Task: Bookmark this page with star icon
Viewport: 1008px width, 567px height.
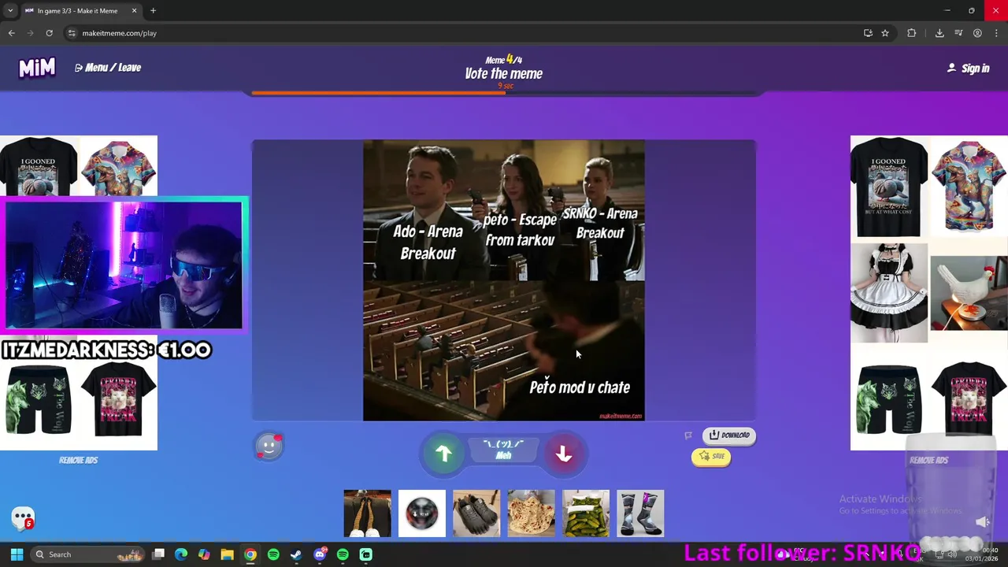Action: pyautogui.click(x=885, y=33)
